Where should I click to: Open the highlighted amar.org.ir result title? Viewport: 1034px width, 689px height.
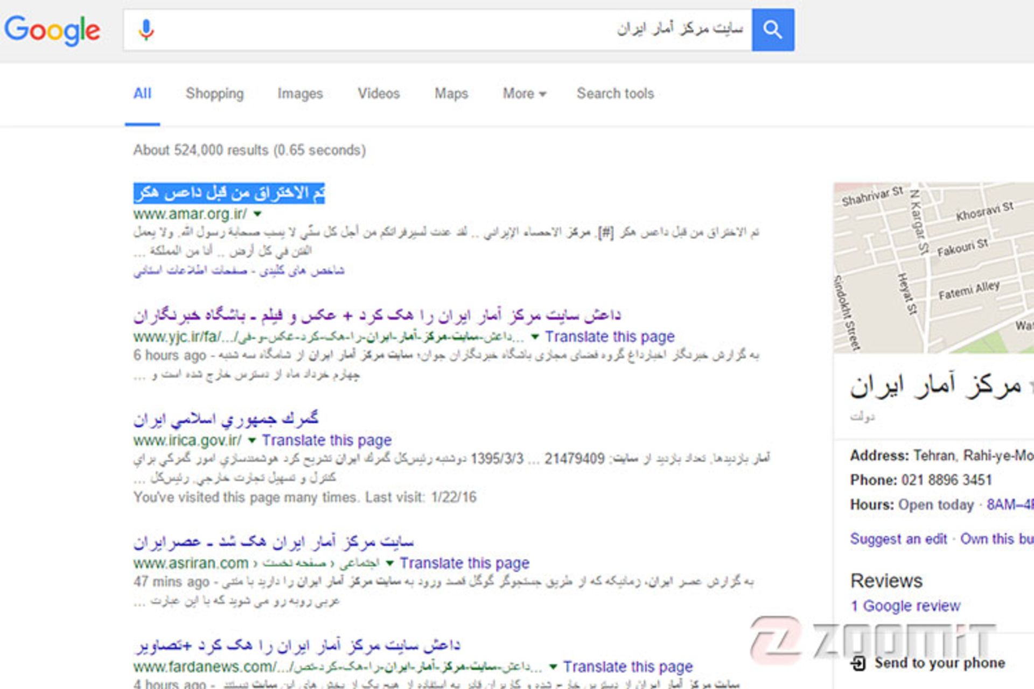point(229,193)
